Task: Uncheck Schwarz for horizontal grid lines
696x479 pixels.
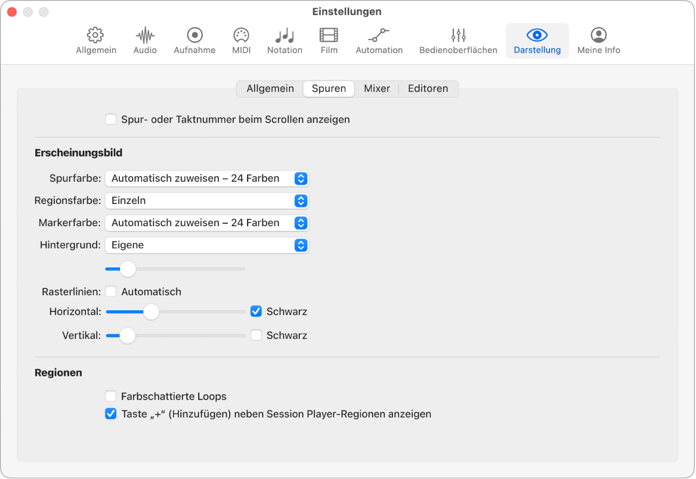Action: (256, 311)
